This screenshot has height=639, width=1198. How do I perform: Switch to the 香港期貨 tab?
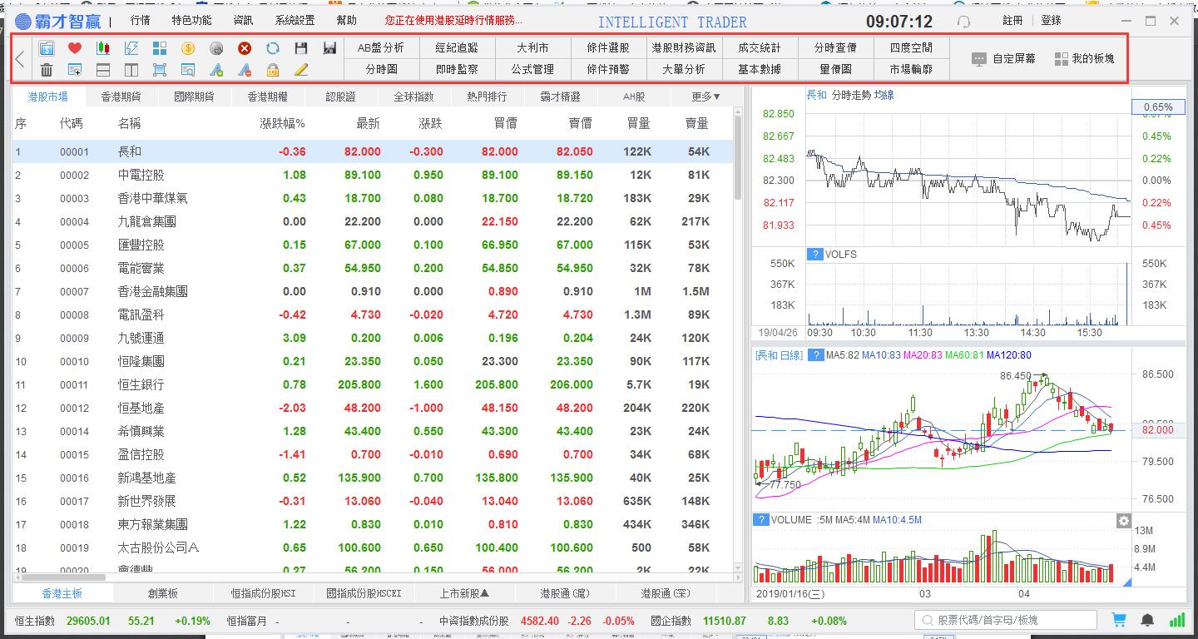[121, 97]
